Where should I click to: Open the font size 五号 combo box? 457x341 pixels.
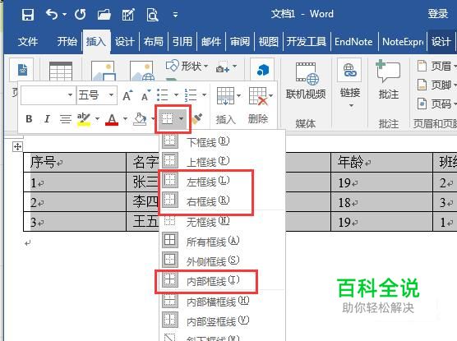(97, 95)
